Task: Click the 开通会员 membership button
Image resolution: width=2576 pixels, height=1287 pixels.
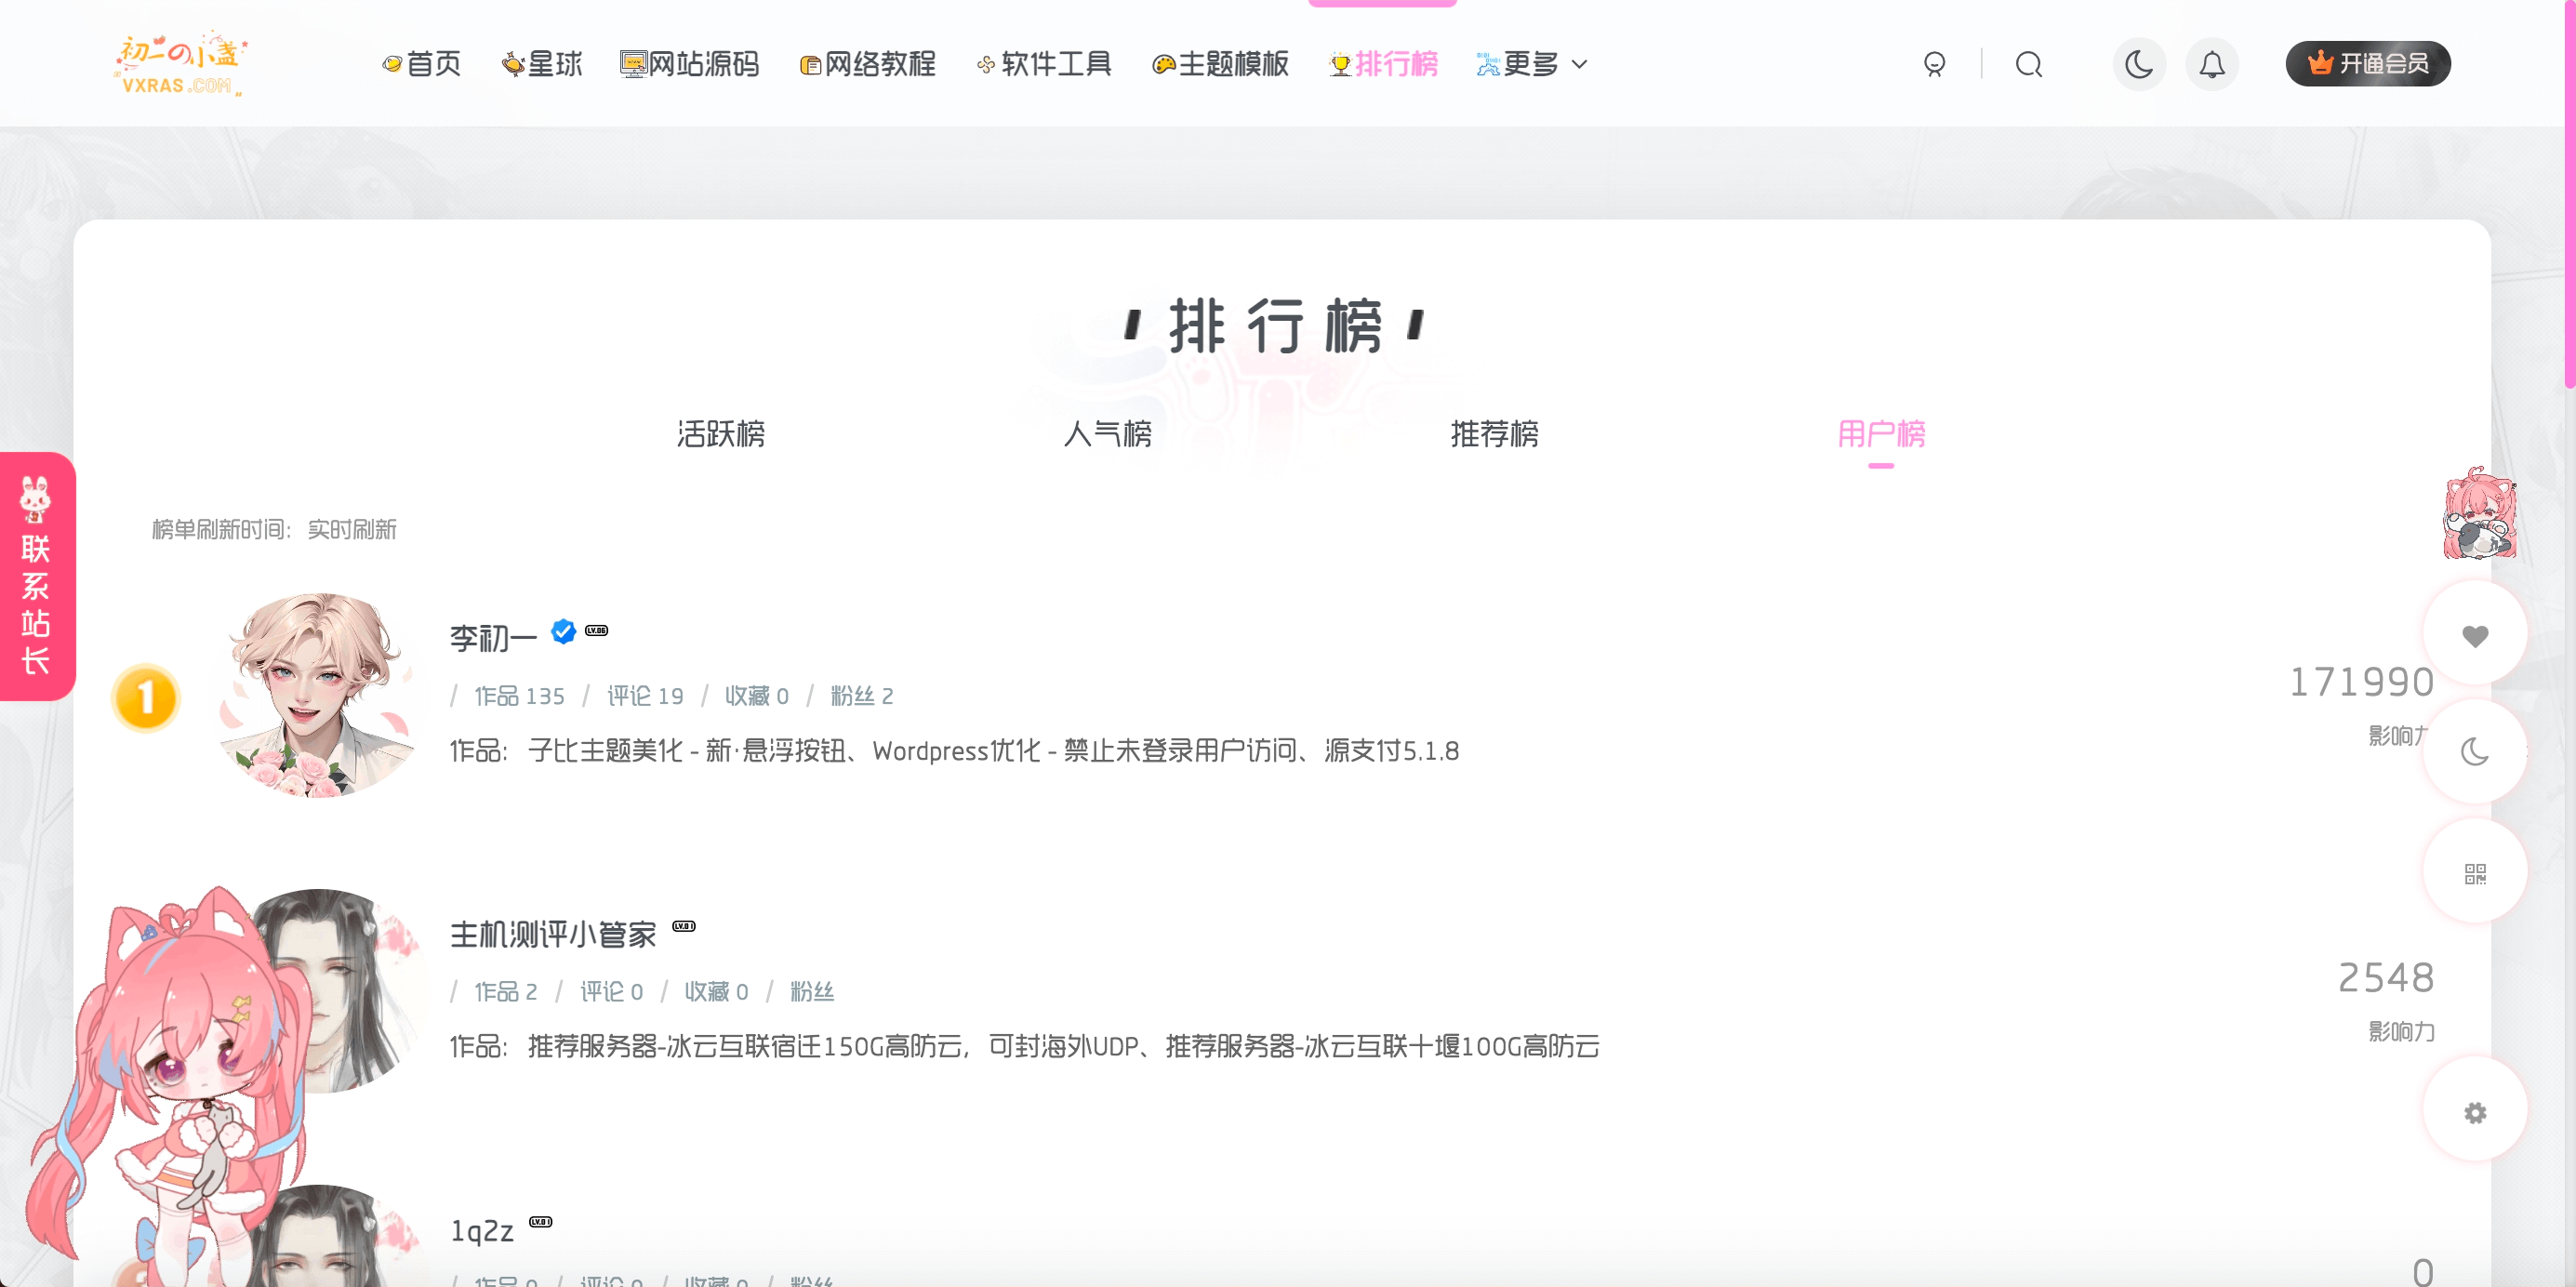Action: point(2367,62)
